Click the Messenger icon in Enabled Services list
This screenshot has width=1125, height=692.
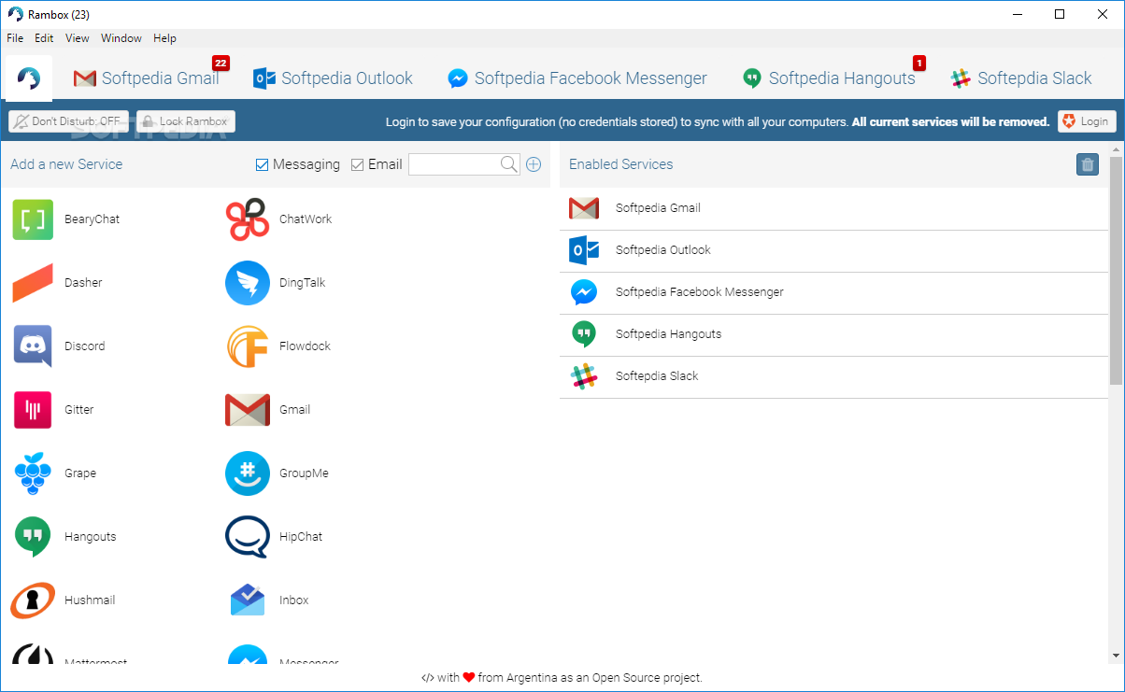coord(584,292)
